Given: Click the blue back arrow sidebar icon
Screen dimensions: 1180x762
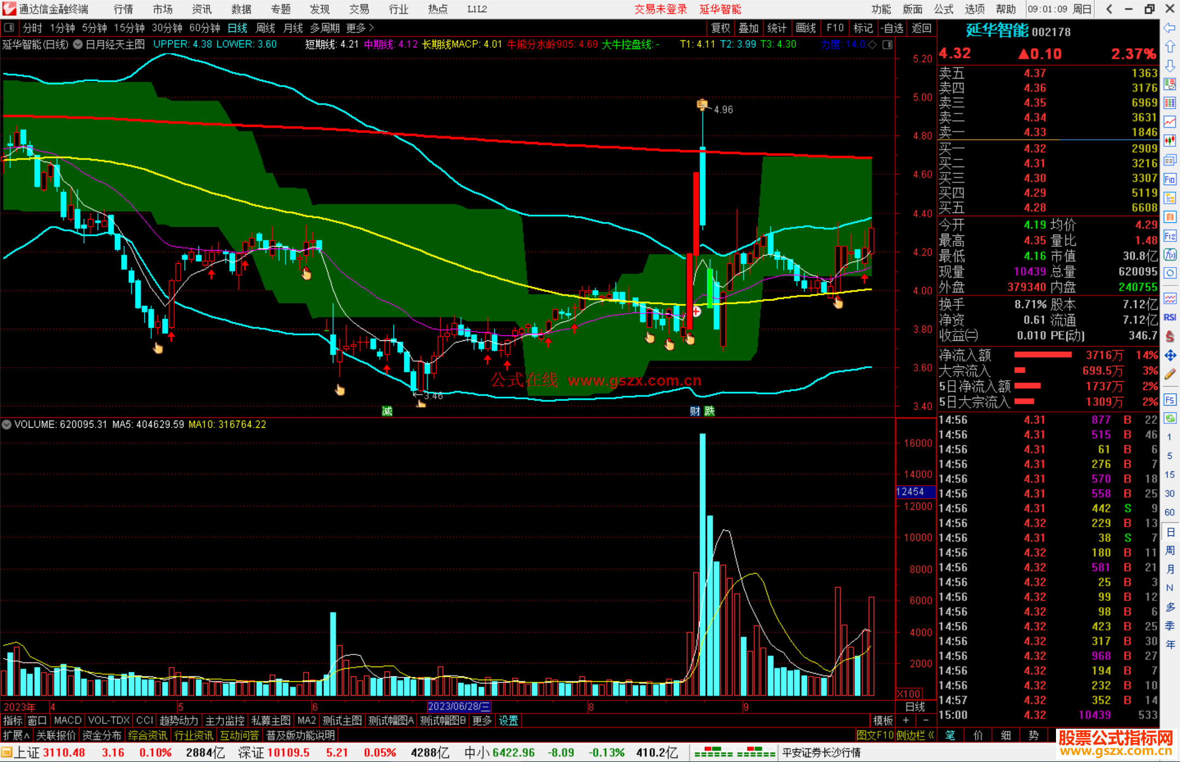Looking at the screenshot, I should pyautogui.click(x=1170, y=28).
